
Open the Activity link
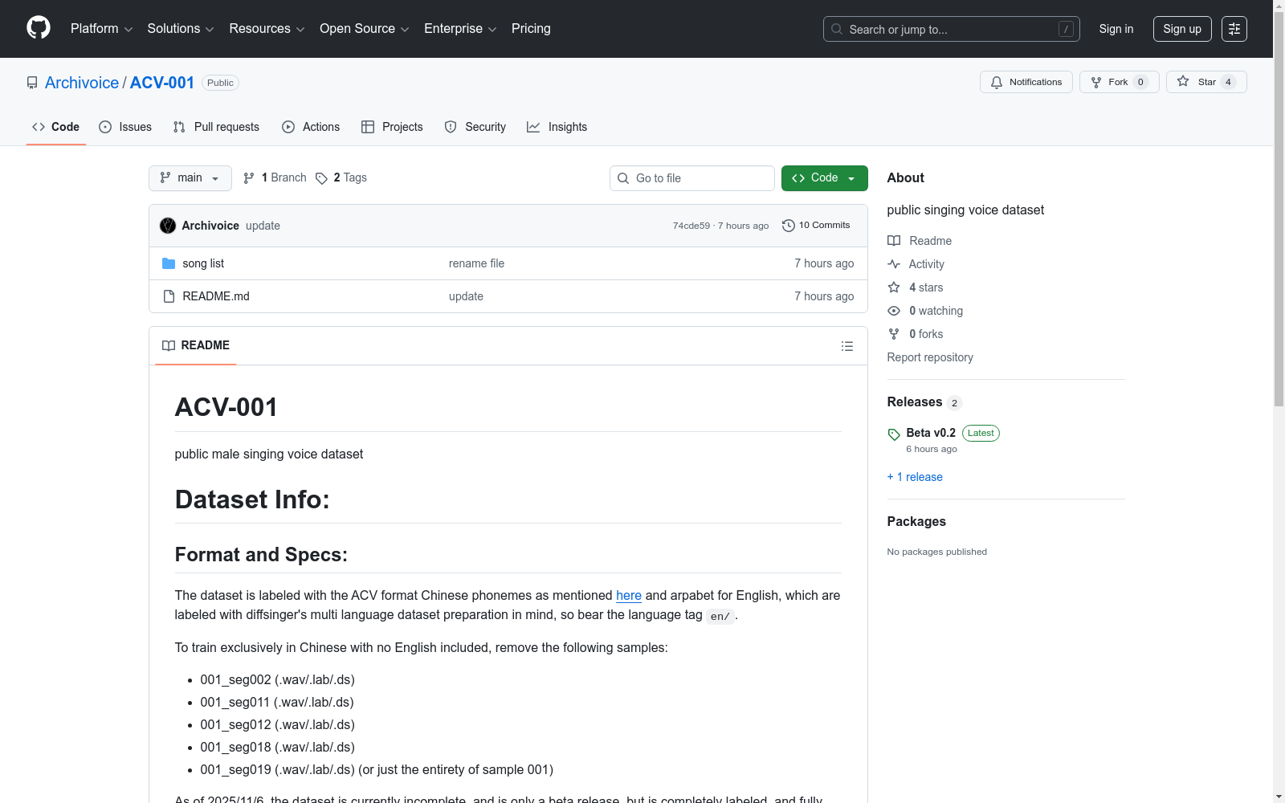coord(916,264)
